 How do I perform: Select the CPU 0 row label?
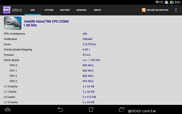point(13,65)
